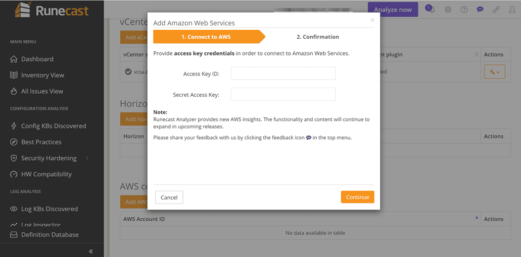Click the Config KBs Discovered lightning icon
Image resolution: width=521 pixels, height=257 pixels.
pyautogui.click(x=14, y=126)
